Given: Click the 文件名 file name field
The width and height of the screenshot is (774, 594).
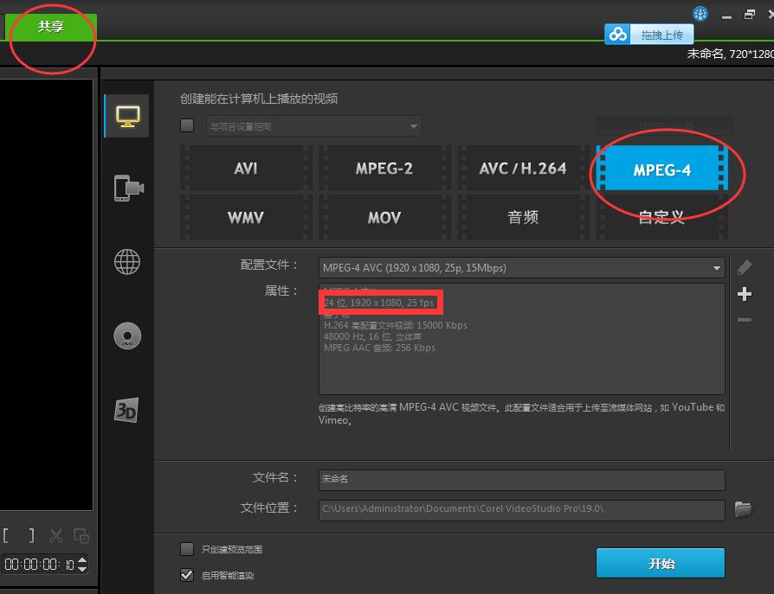Looking at the screenshot, I should click(x=522, y=479).
